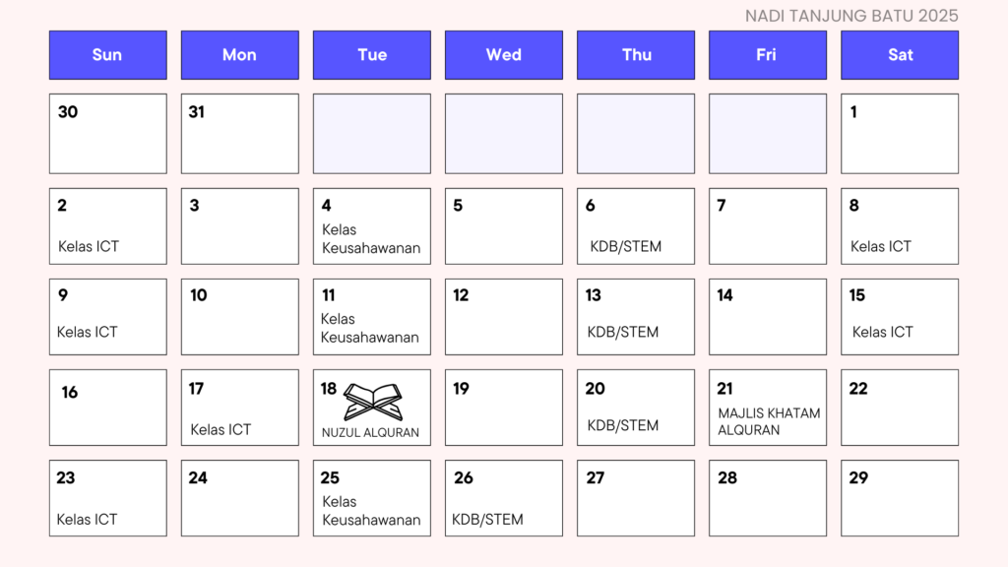Select the Fri column header
This screenshot has width=1008, height=567.
[x=768, y=55]
